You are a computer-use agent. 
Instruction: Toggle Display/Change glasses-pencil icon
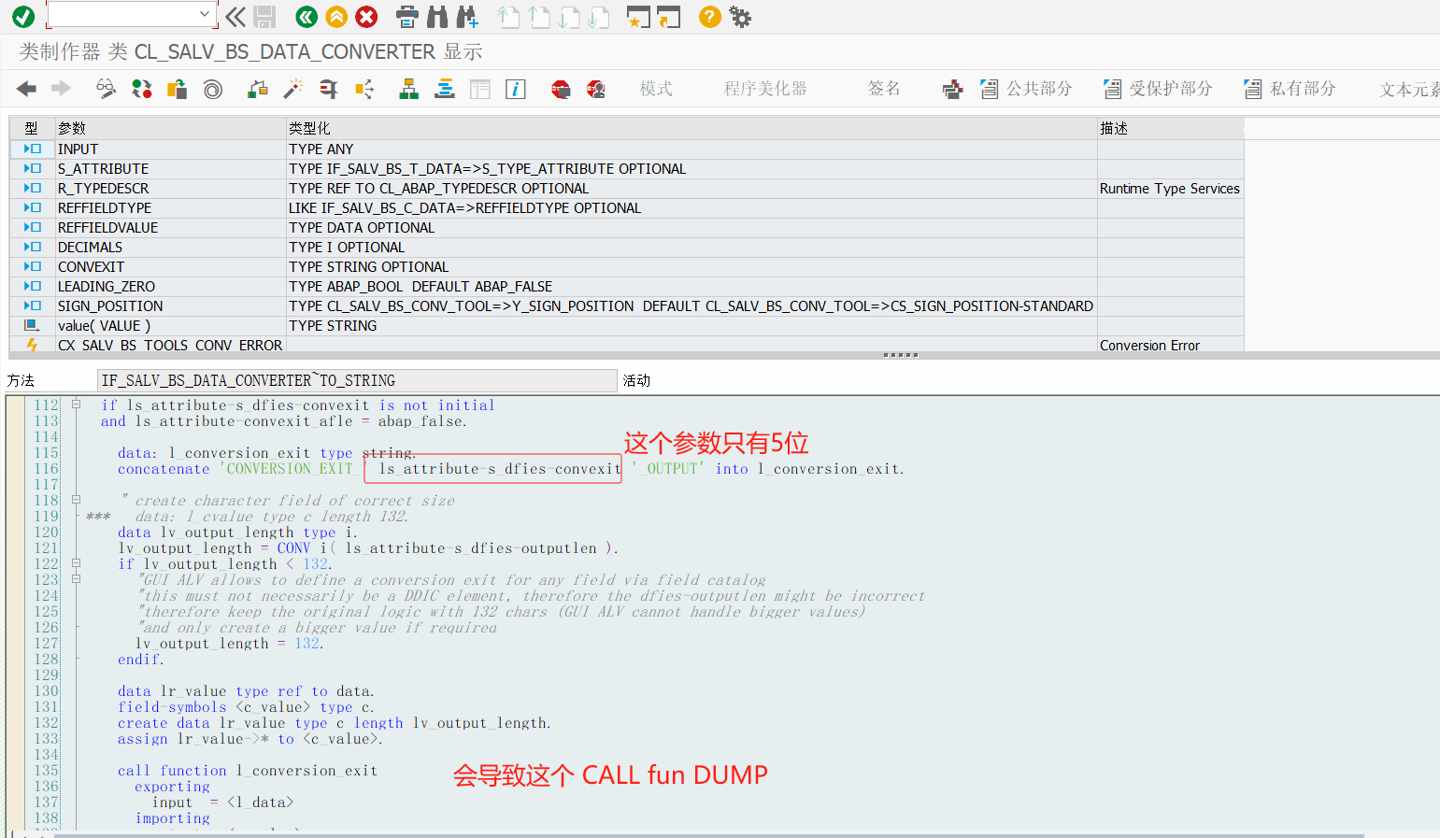click(x=107, y=89)
